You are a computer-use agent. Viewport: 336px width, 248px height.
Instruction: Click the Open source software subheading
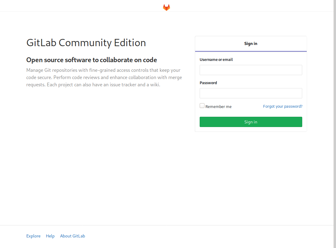[91, 60]
